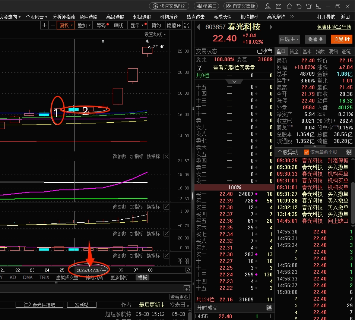Open the 自选+ watchlist dropdown
Viewport: 355px width, 320px height.
point(289,39)
